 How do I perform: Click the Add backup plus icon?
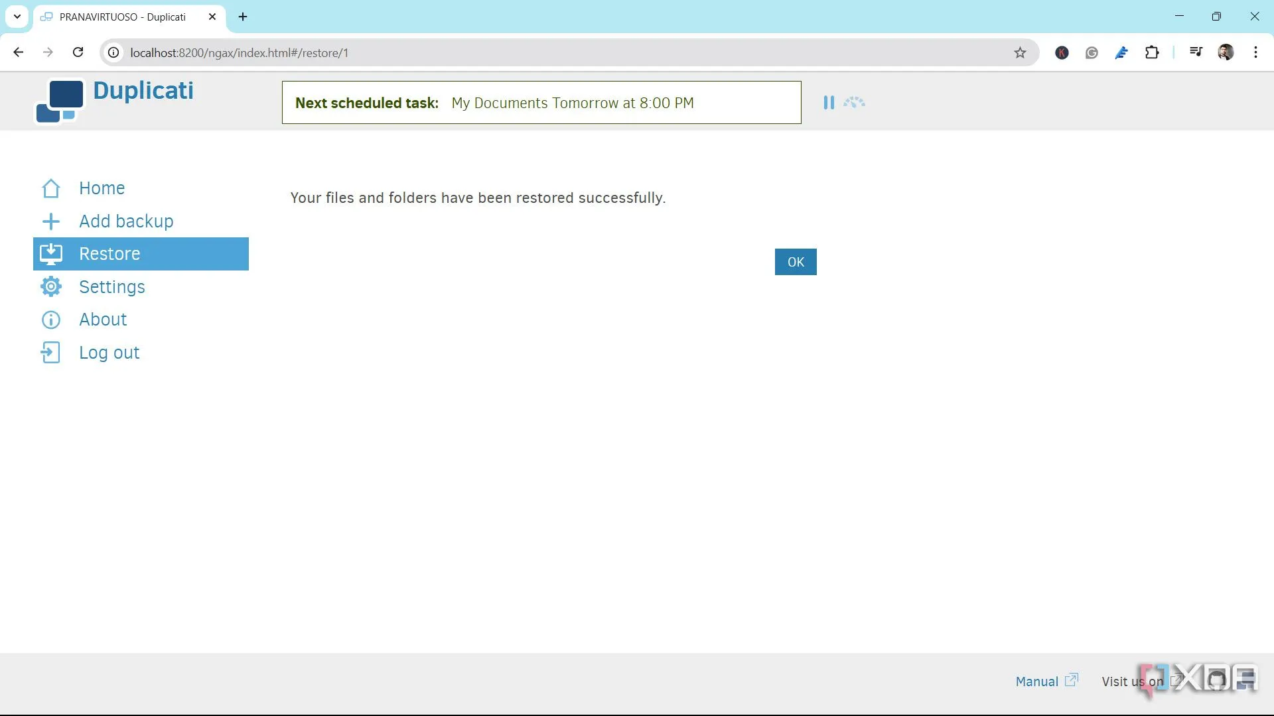point(51,221)
